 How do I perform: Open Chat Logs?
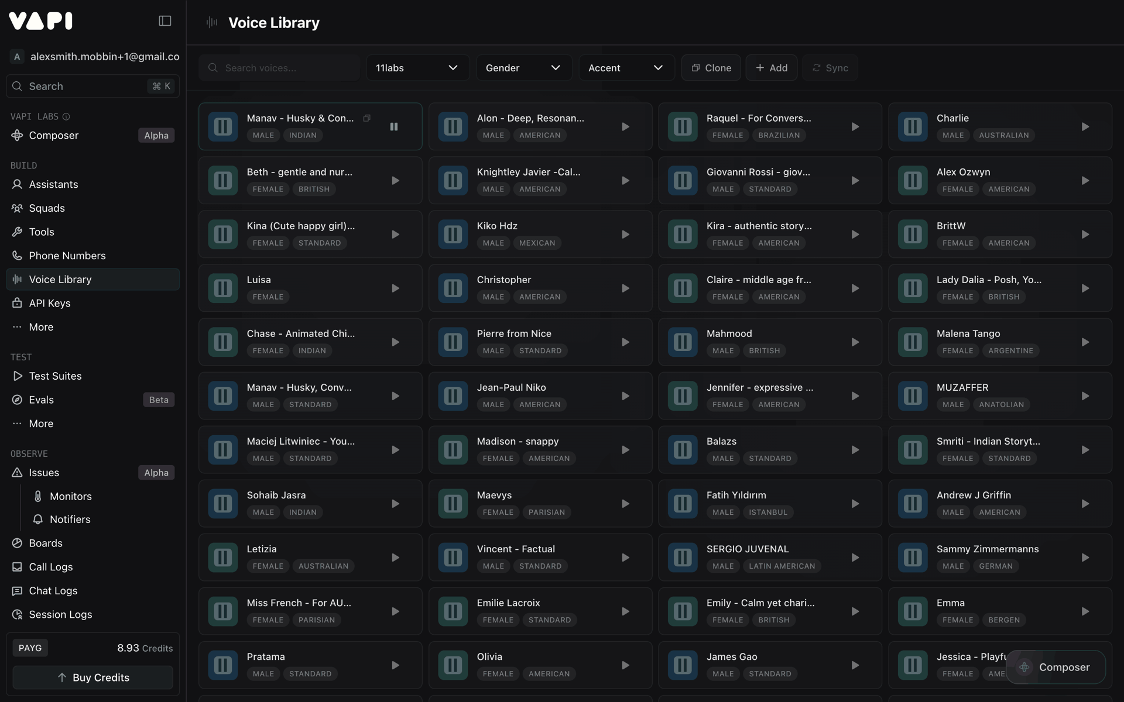93,590
